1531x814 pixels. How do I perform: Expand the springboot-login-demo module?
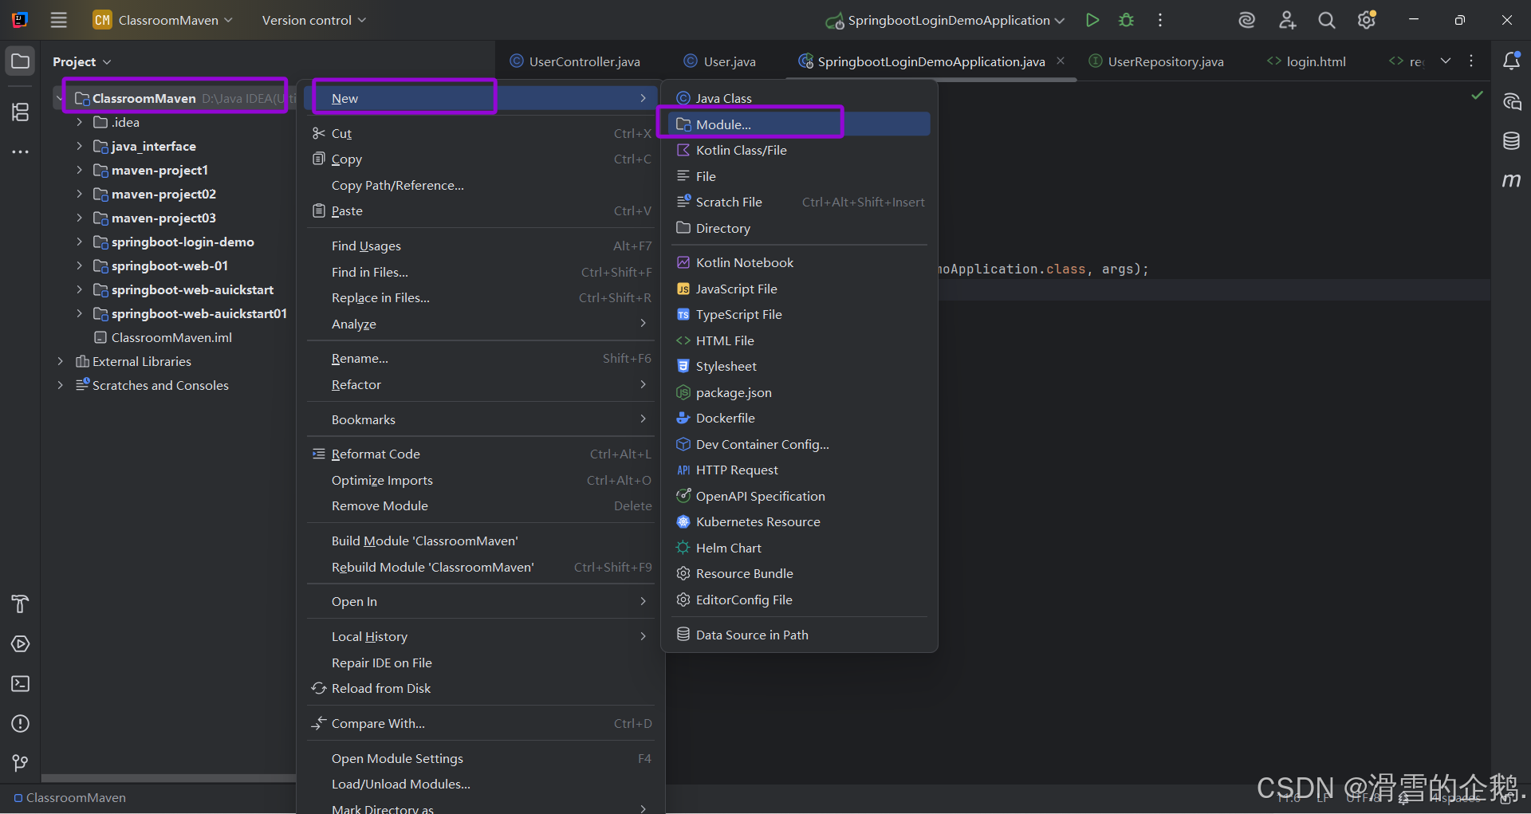point(79,242)
